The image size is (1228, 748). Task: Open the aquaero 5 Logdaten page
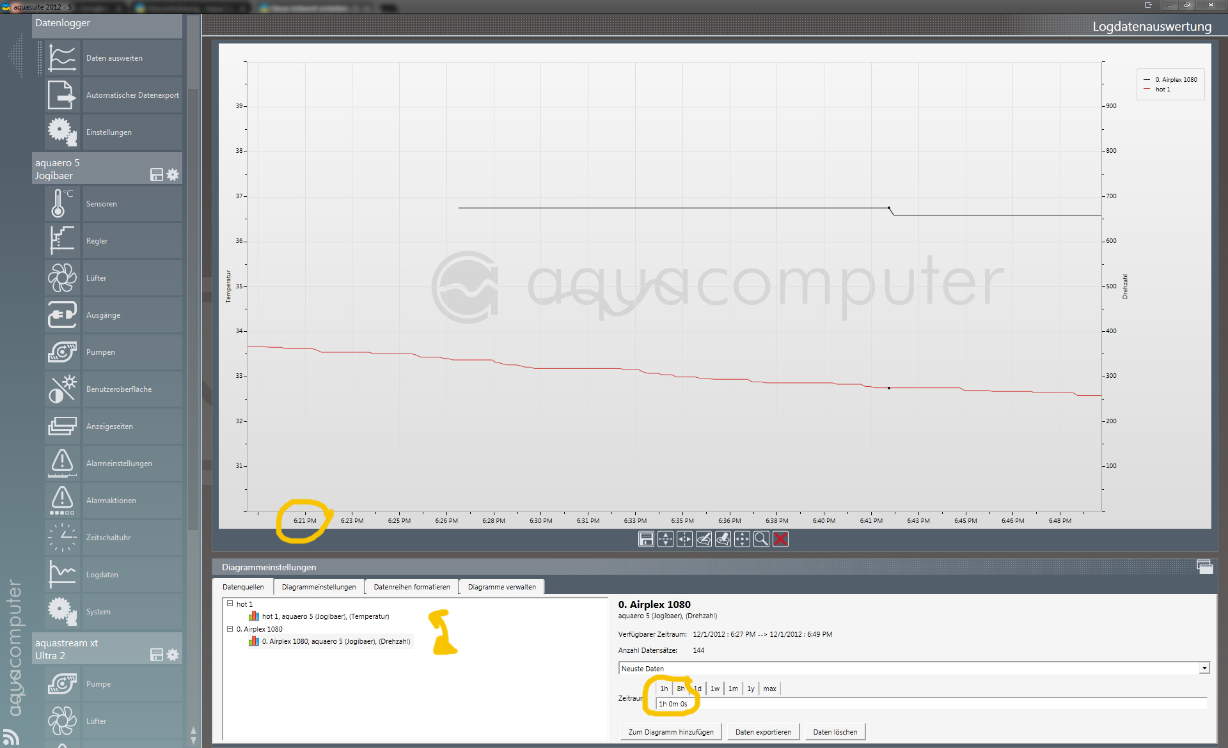(x=114, y=575)
